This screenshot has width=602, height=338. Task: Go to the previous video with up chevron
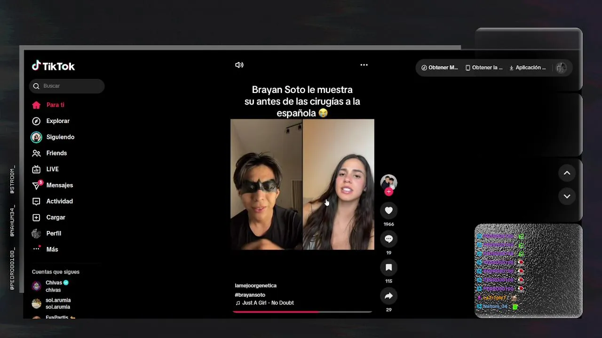tap(567, 173)
